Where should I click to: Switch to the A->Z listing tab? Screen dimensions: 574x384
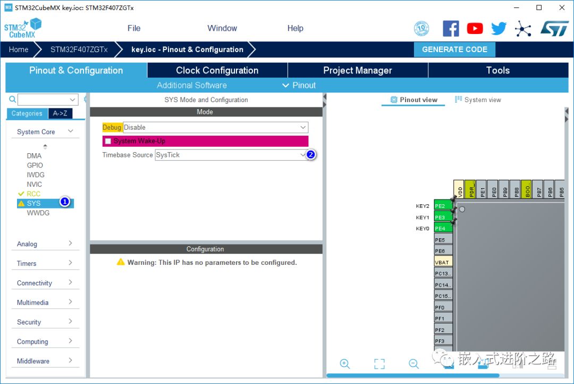60,113
